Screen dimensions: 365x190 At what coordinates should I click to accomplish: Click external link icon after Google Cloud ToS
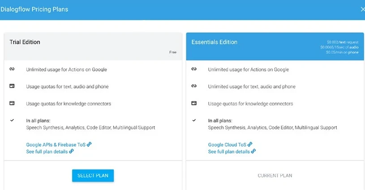click(x=250, y=145)
